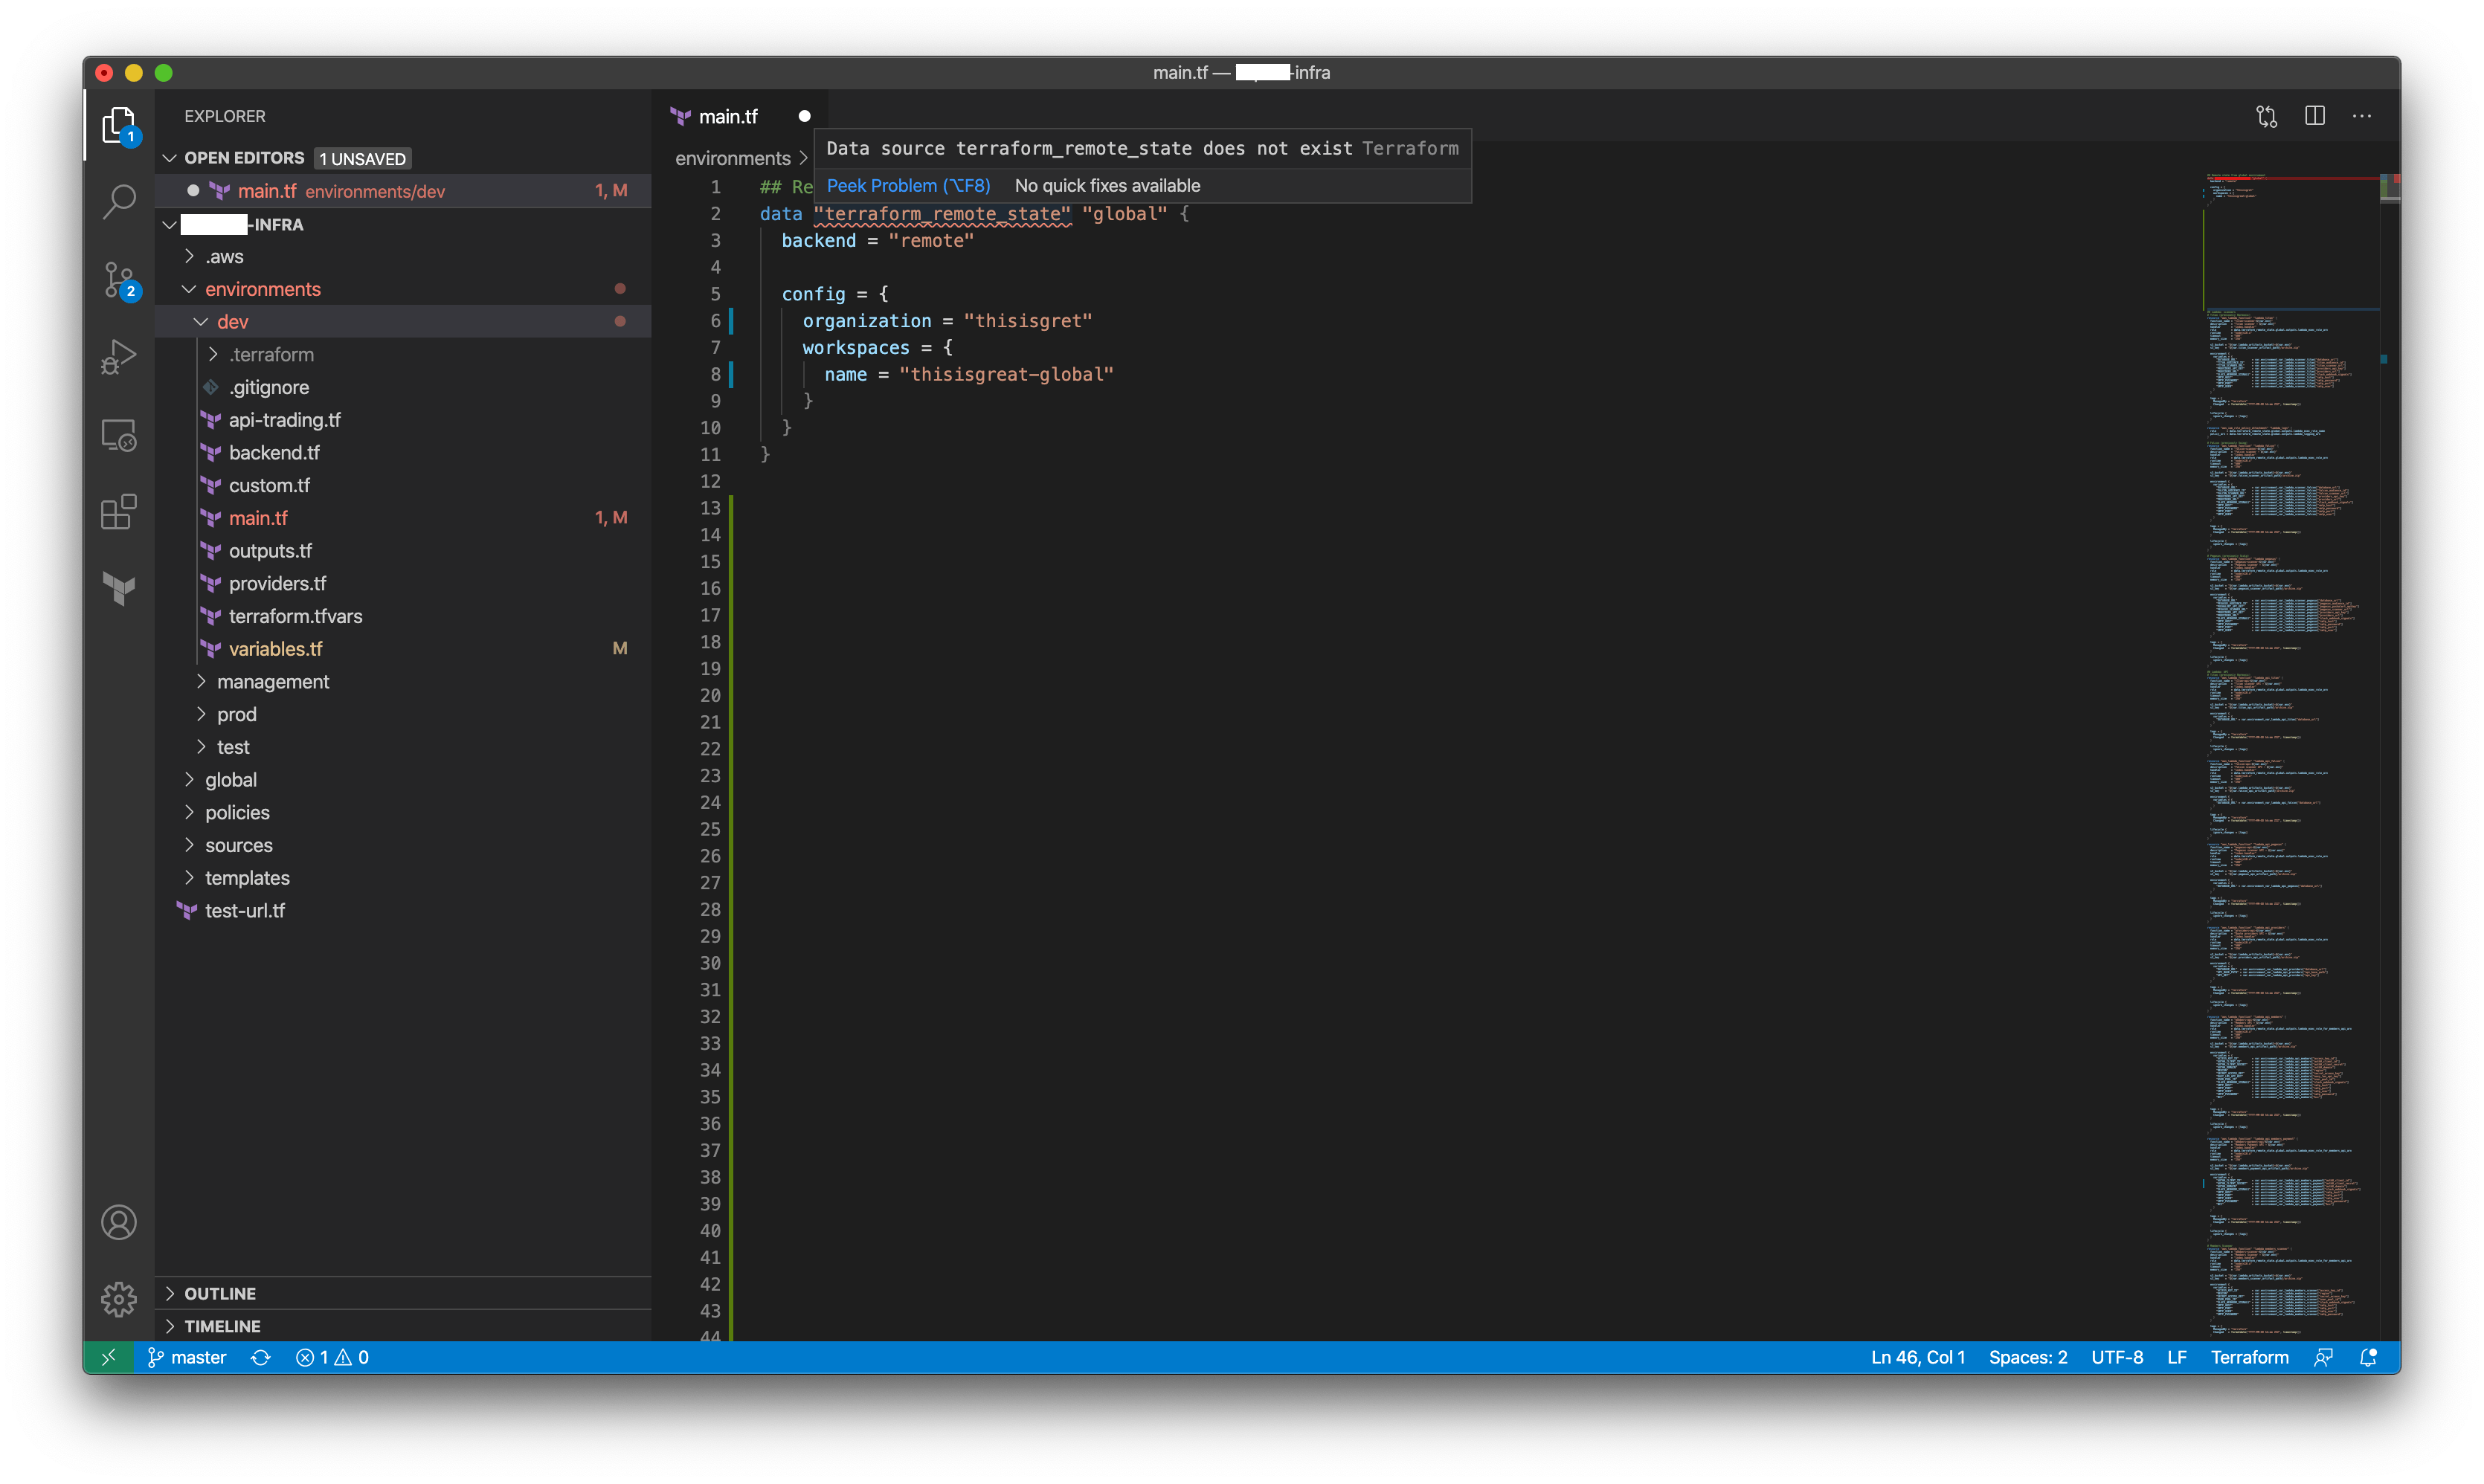Change indentation via Spaces: 2
The width and height of the screenshot is (2484, 1484).
pos(2027,1357)
